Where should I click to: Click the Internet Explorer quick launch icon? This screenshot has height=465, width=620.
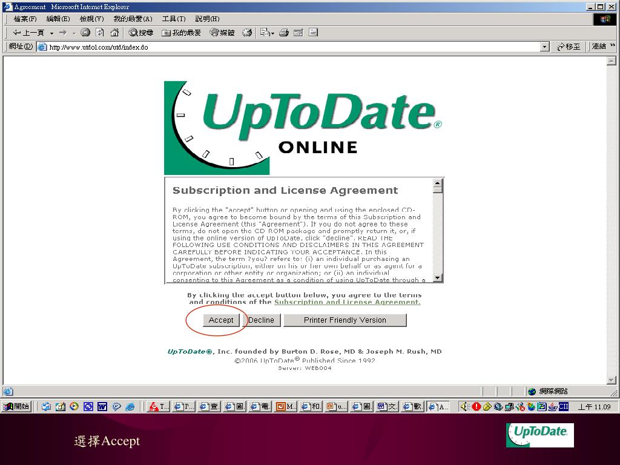point(130,406)
